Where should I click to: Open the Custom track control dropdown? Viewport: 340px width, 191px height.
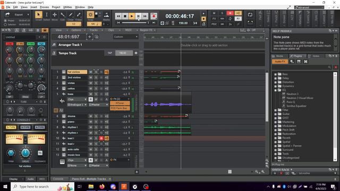point(125,37)
